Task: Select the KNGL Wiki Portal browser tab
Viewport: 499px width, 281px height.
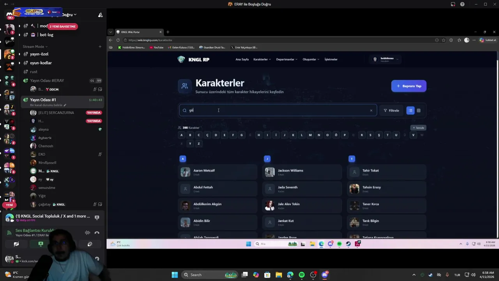Action: 138,32
